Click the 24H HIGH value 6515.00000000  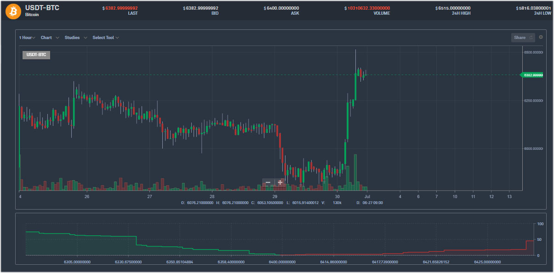coord(453,8)
